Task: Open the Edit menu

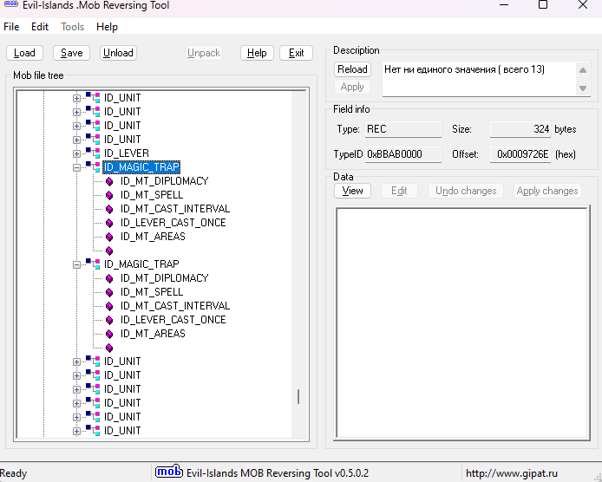Action: click(40, 27)
